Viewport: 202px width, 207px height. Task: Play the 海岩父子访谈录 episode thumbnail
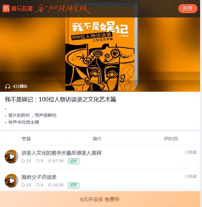coord(11,180)
